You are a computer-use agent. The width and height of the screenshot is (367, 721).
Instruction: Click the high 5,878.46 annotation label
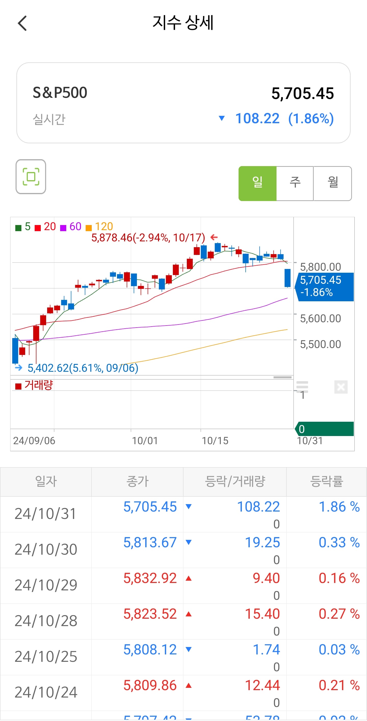pos(148,238)
